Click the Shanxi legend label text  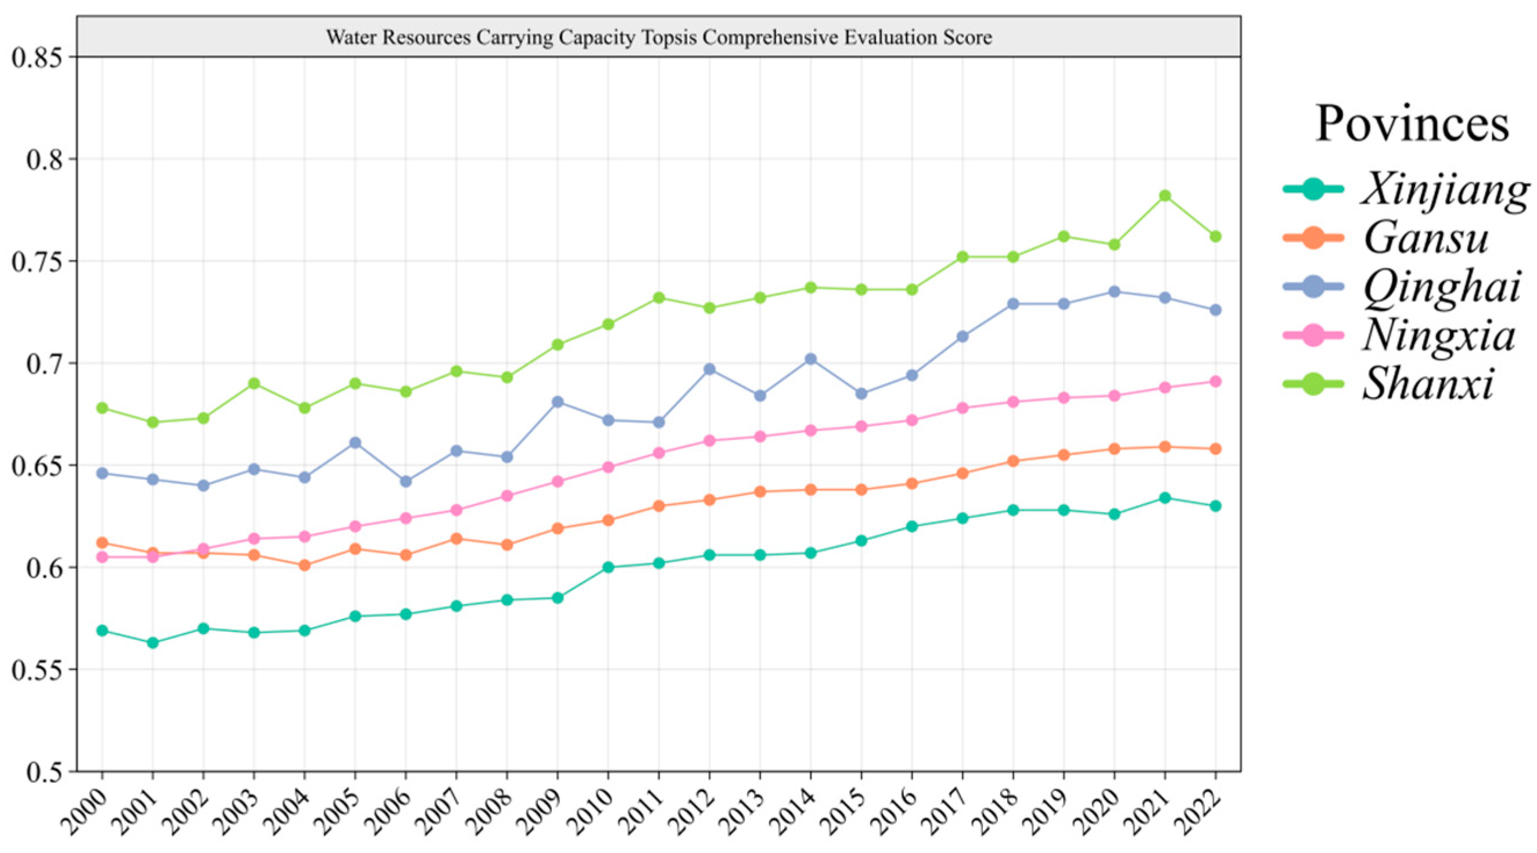coord(1428,384)
